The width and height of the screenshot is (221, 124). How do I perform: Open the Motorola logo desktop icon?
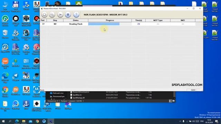[37, 92]
